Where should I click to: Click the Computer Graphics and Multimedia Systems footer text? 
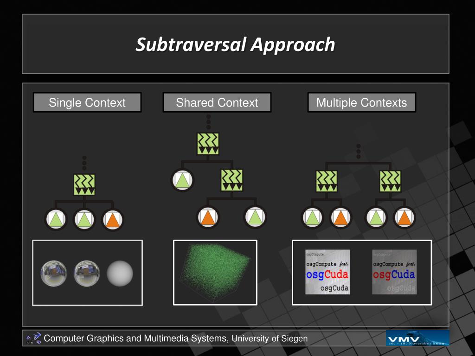point(176,338)
